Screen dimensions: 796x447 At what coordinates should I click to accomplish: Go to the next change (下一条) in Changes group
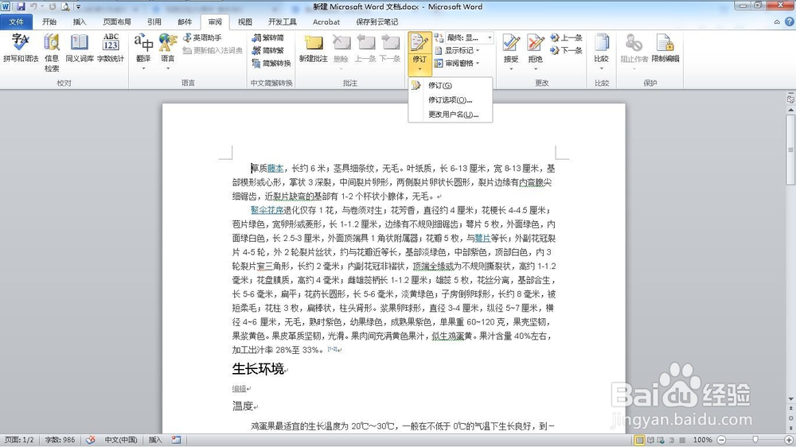(566, 50)
